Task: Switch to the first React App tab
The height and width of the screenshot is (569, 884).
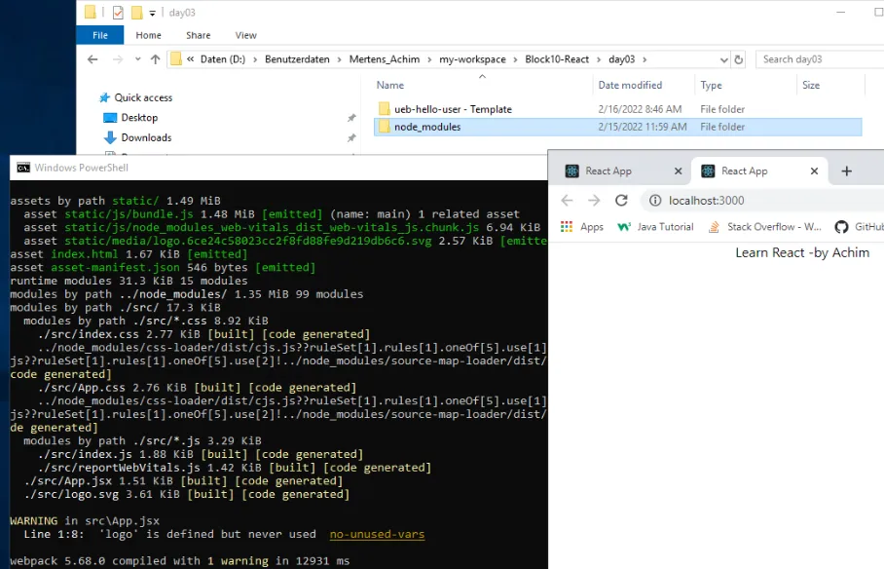Action: (x=619, y=171)
